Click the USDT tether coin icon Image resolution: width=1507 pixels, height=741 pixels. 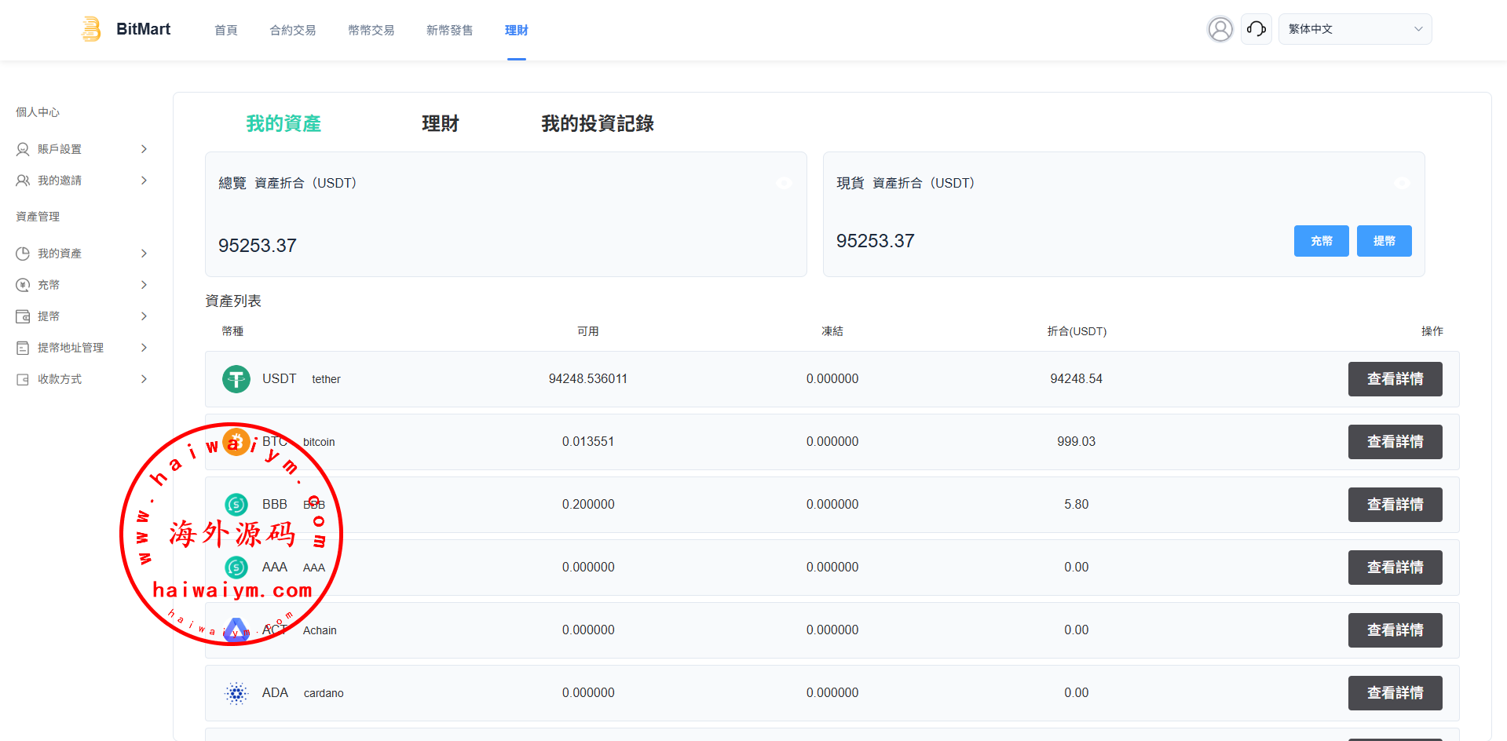click(x=236, y=379)
